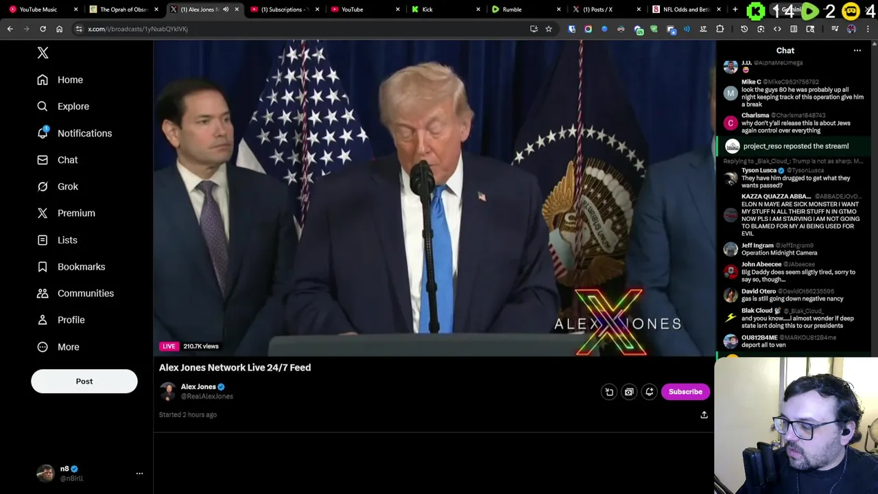Open the browser profile avatar
The image size is (878, 494).
tap(851, 29)
